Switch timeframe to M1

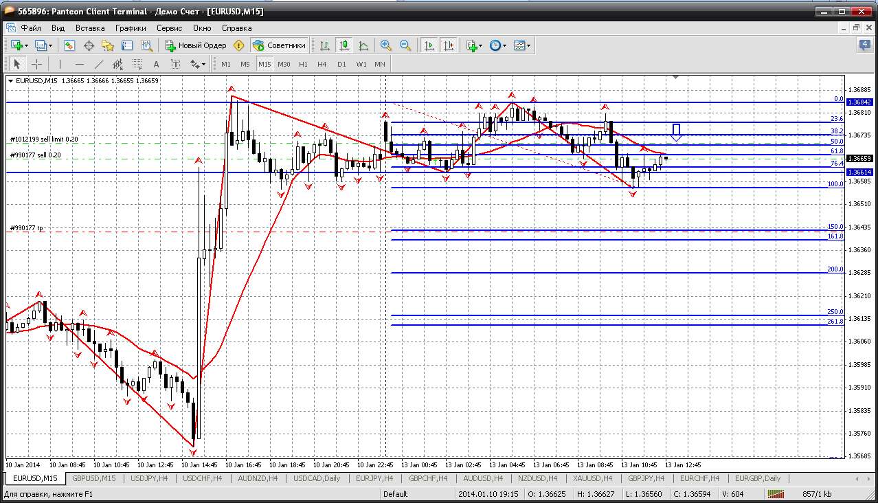point(226,64)
